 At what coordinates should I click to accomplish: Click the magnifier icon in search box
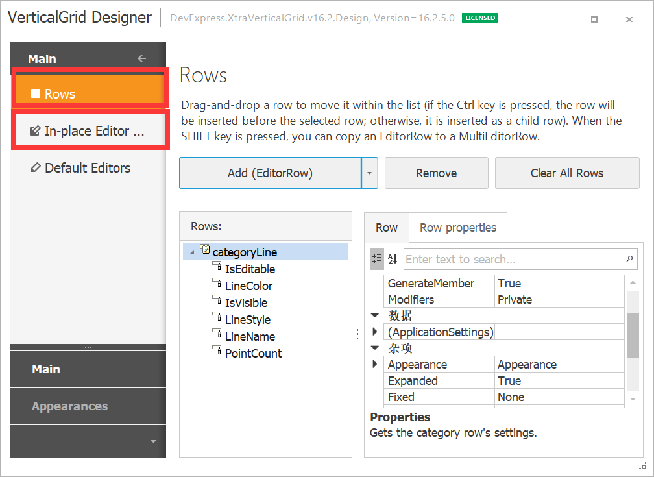[629, 259]
